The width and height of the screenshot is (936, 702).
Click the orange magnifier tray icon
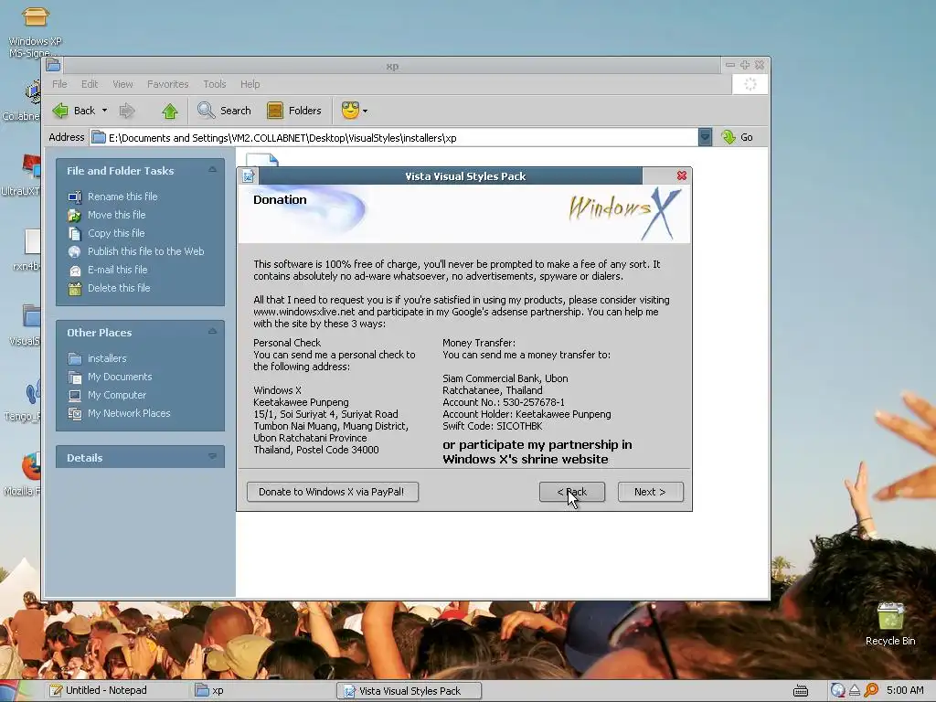point(871,690)
